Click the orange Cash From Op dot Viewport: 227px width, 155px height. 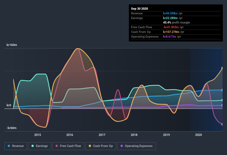pyautogui.click(x=90, y=146)
